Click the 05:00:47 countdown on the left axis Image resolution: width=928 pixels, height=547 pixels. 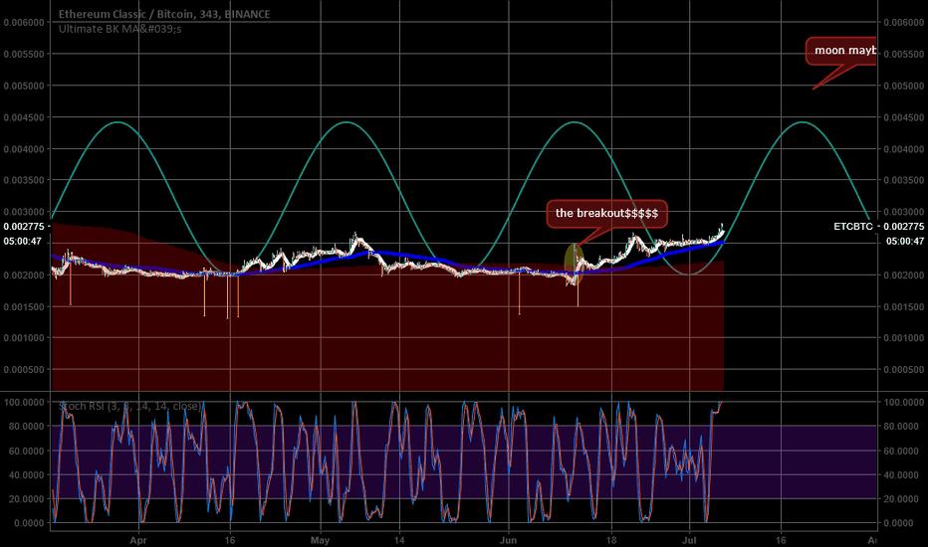click(x=23, y=242)
